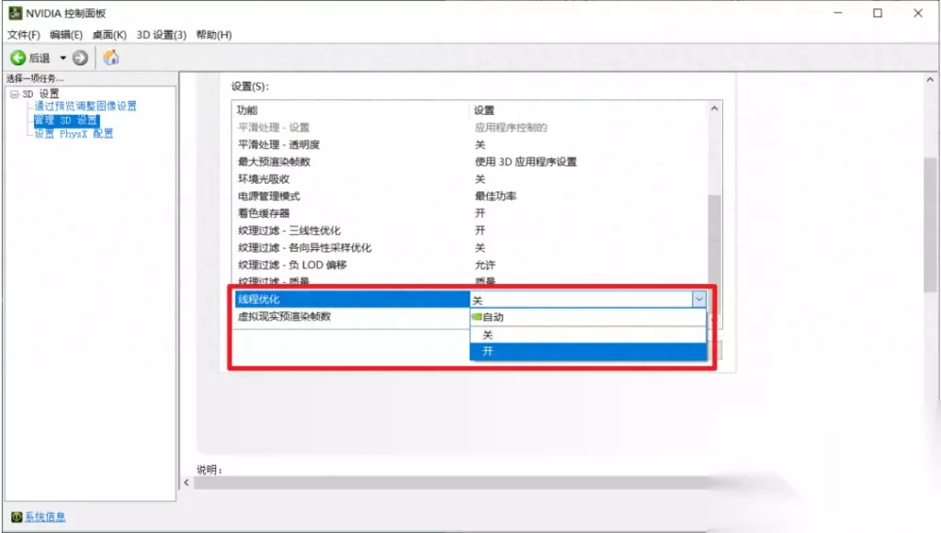Viewport: 941px width, 533px height.
Task: Click the NVIDIA logo in title bar
Action: click(15, 13)
